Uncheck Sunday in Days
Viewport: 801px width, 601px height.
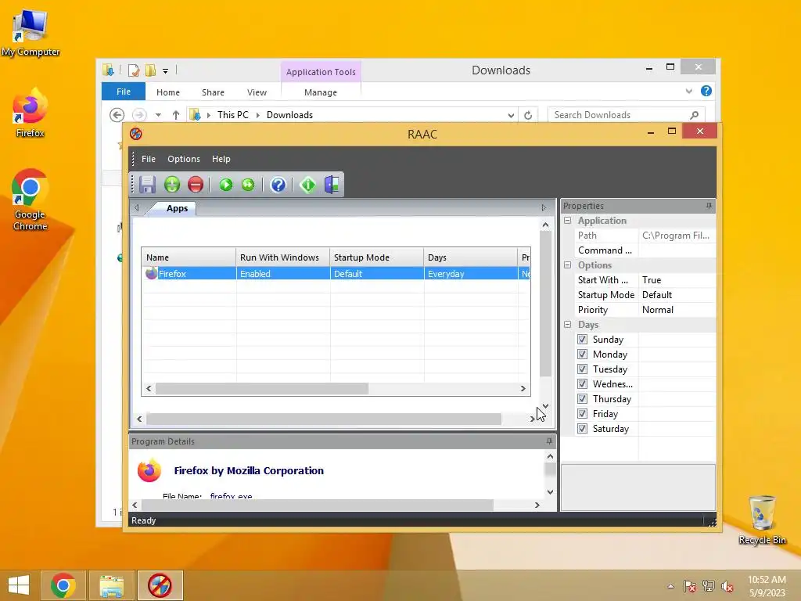[x=582, y=340]
